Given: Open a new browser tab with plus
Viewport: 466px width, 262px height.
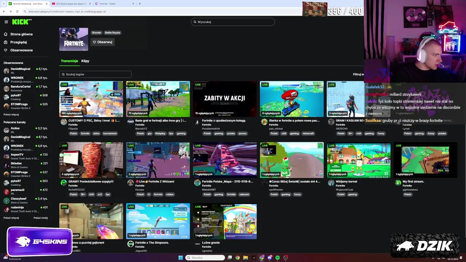Looking at the screenshot, I should [x=139, y=4].
